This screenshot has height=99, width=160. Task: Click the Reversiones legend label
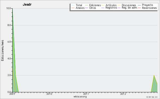pos(149,8)
